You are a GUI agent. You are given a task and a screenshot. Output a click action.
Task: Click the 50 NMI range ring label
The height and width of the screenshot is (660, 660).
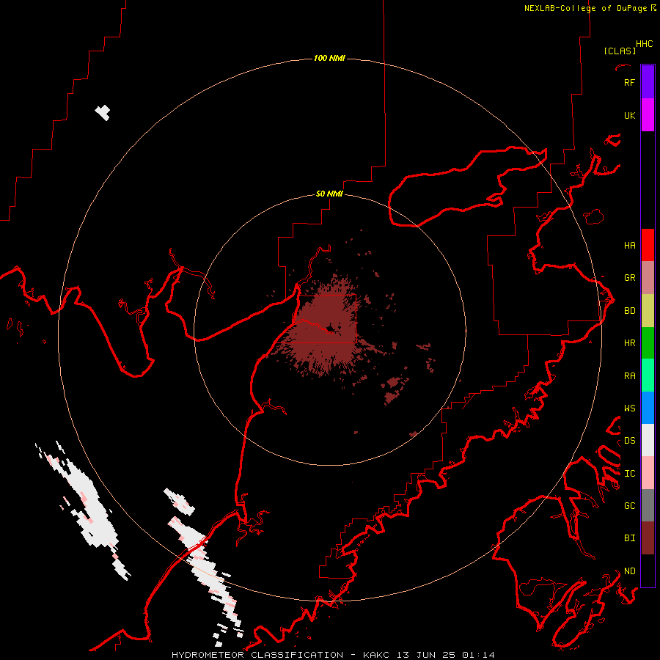click(329, 194)
